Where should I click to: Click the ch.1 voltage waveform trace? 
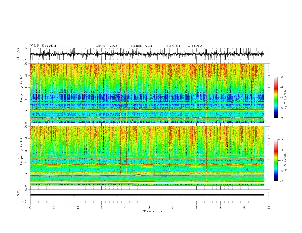[147, 54]
